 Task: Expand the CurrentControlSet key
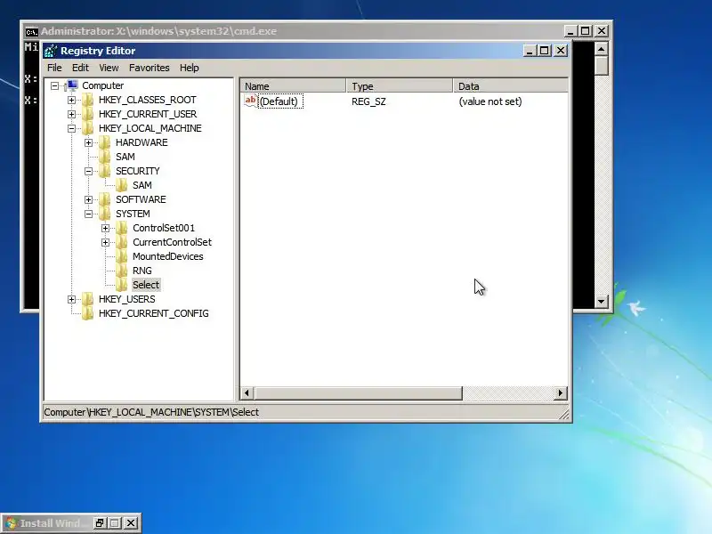pos(105,242)
